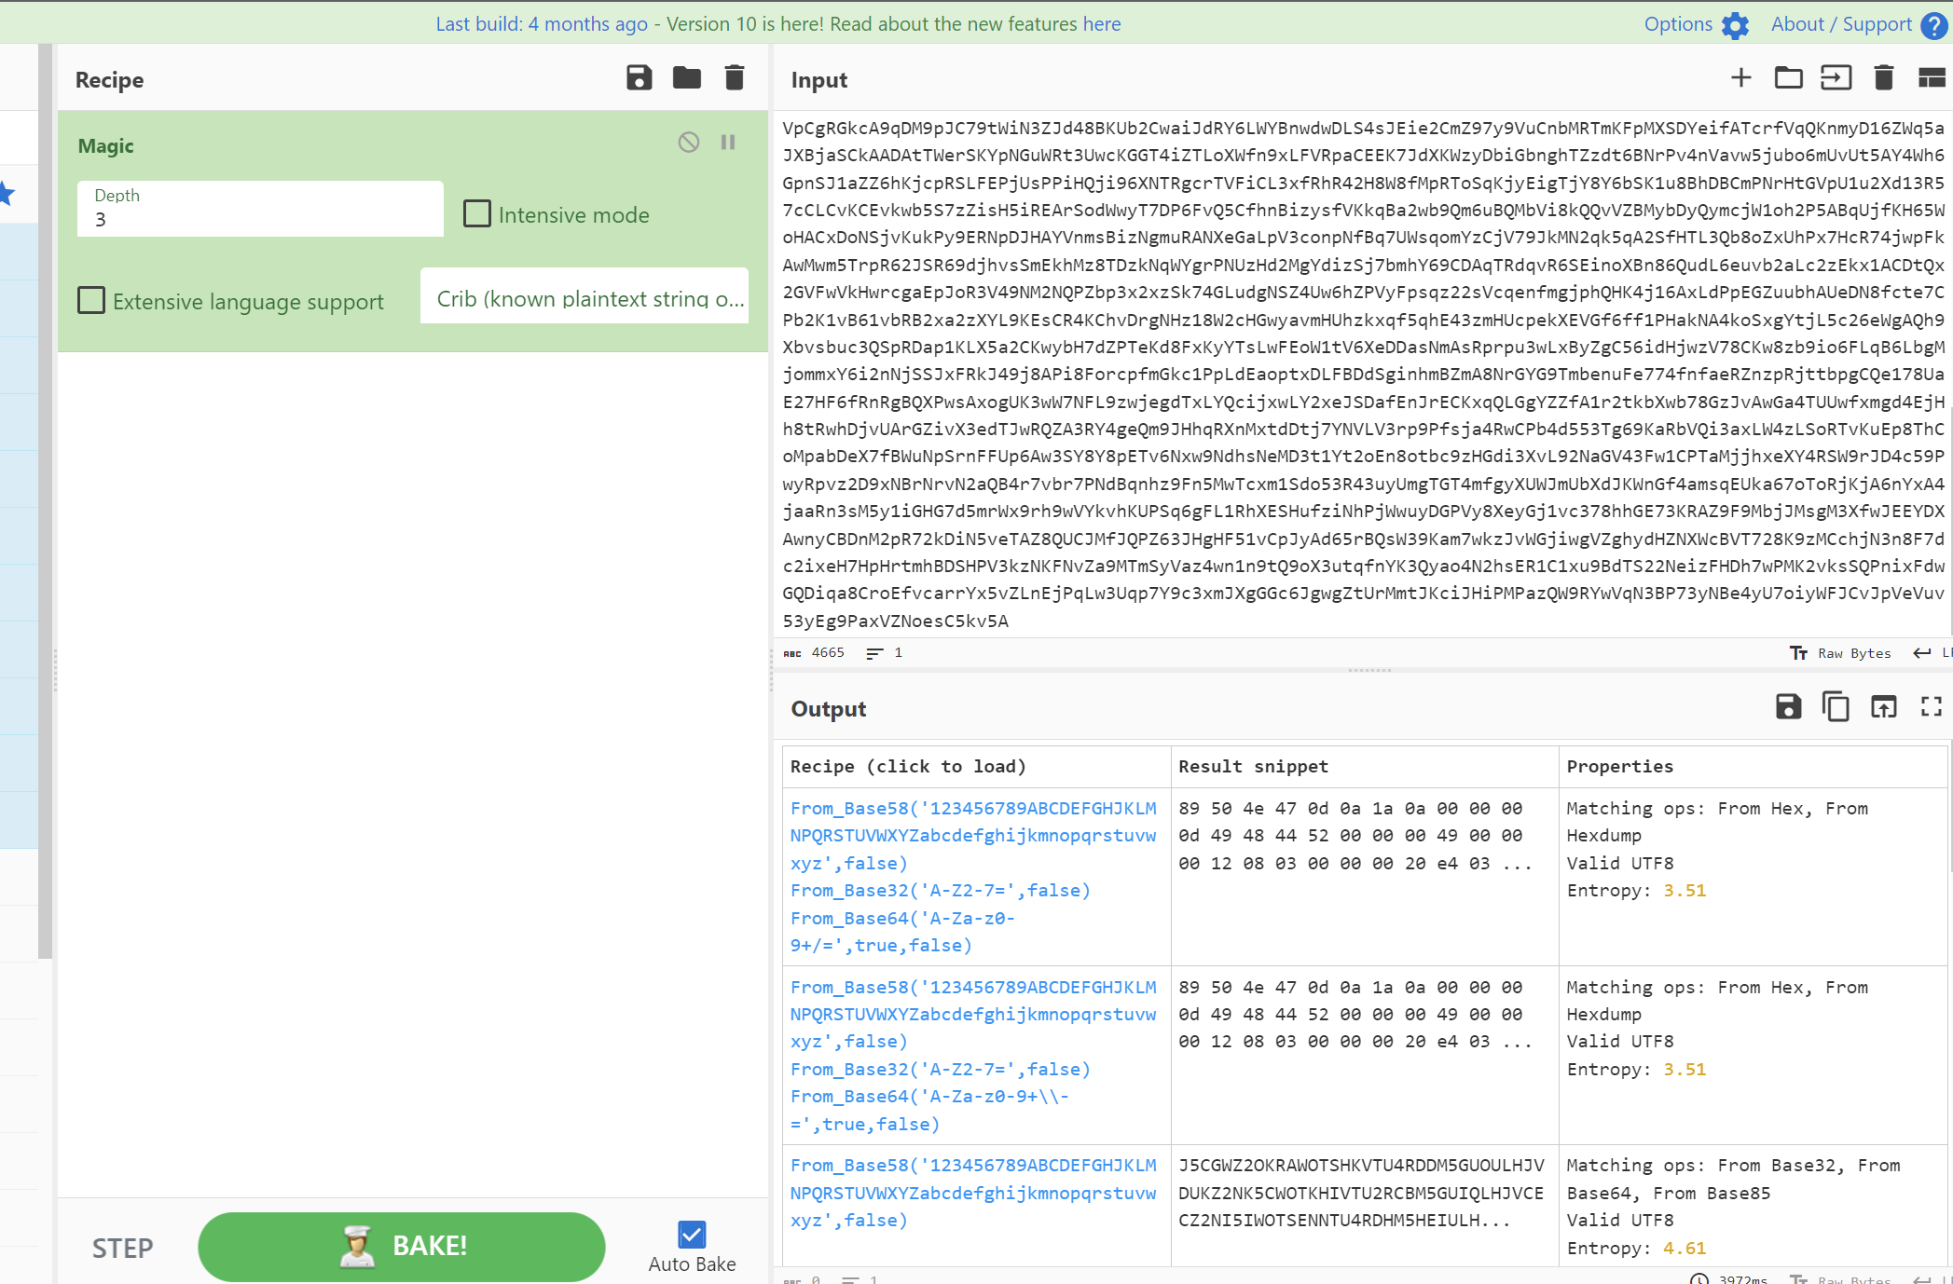
Task: Open folder as input
Action: [x=1788, y=78]
